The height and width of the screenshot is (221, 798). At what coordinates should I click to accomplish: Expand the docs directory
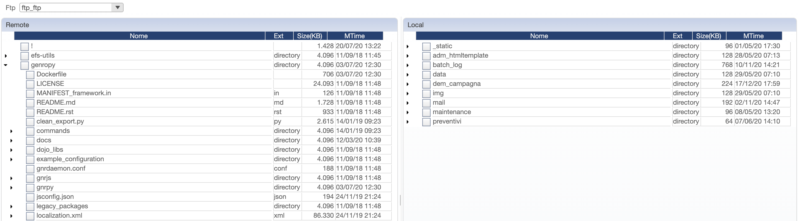point(11,140)
